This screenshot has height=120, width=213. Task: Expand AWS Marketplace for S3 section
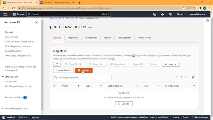coord(3,109)
